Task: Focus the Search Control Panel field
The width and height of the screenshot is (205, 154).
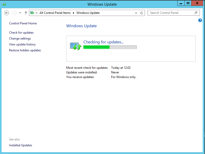Action: tap(174, 13)
